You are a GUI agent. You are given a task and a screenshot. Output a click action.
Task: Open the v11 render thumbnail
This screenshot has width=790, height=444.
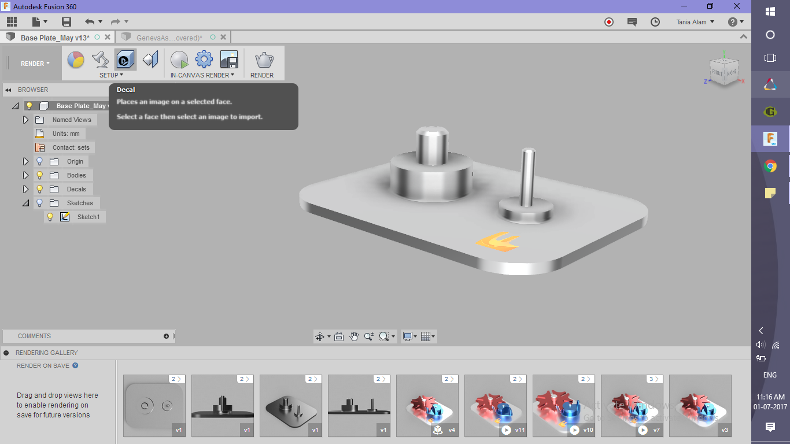click(496, 406)
